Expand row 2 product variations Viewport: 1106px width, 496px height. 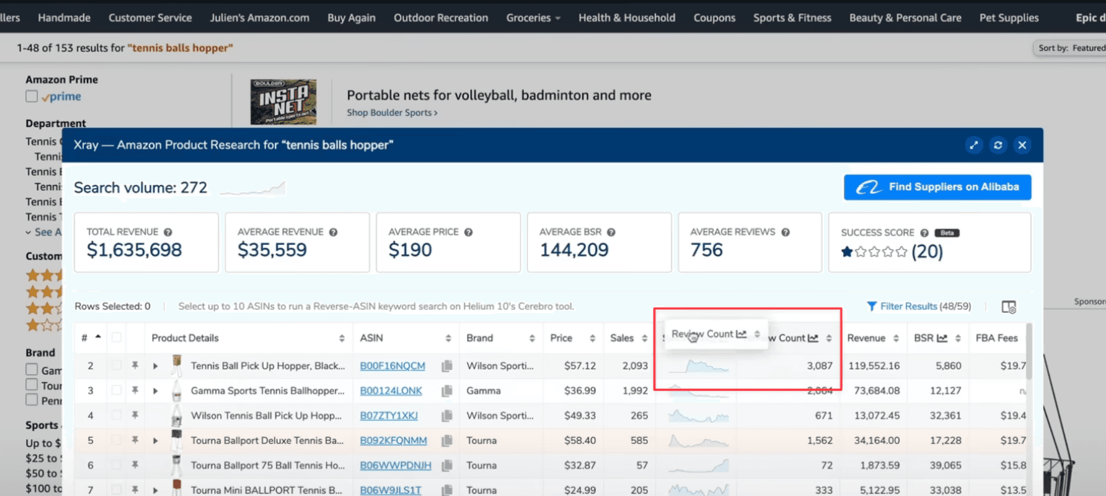coord(155,366)
